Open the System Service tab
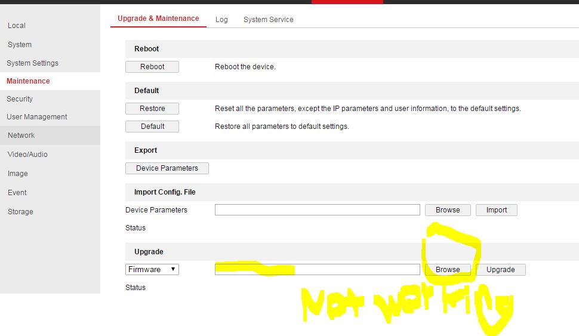Screen dimensions: 579x336 pyautogui.click(x=268, y=20)
